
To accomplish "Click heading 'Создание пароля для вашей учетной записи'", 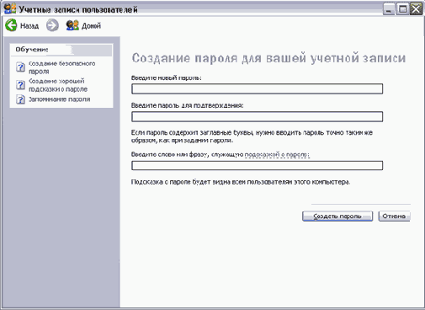I will pos(268,58).
